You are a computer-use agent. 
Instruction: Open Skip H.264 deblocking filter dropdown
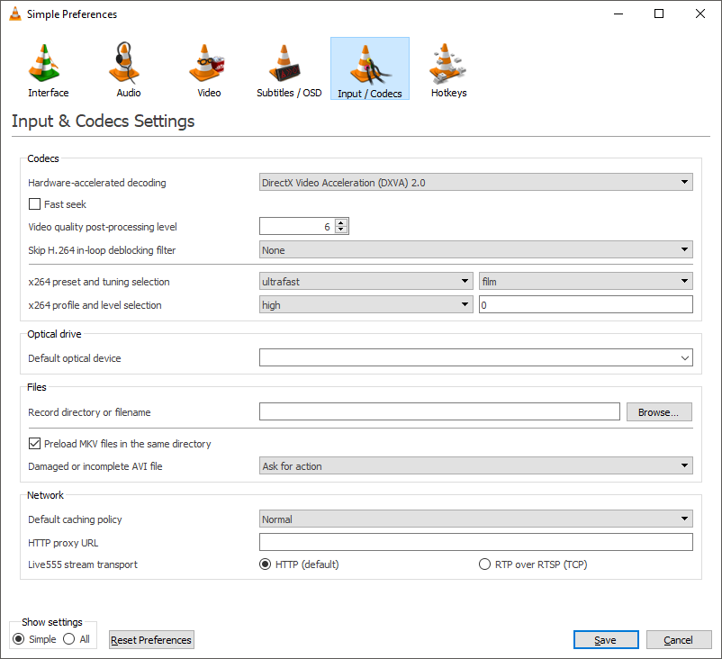coord(475,250)
